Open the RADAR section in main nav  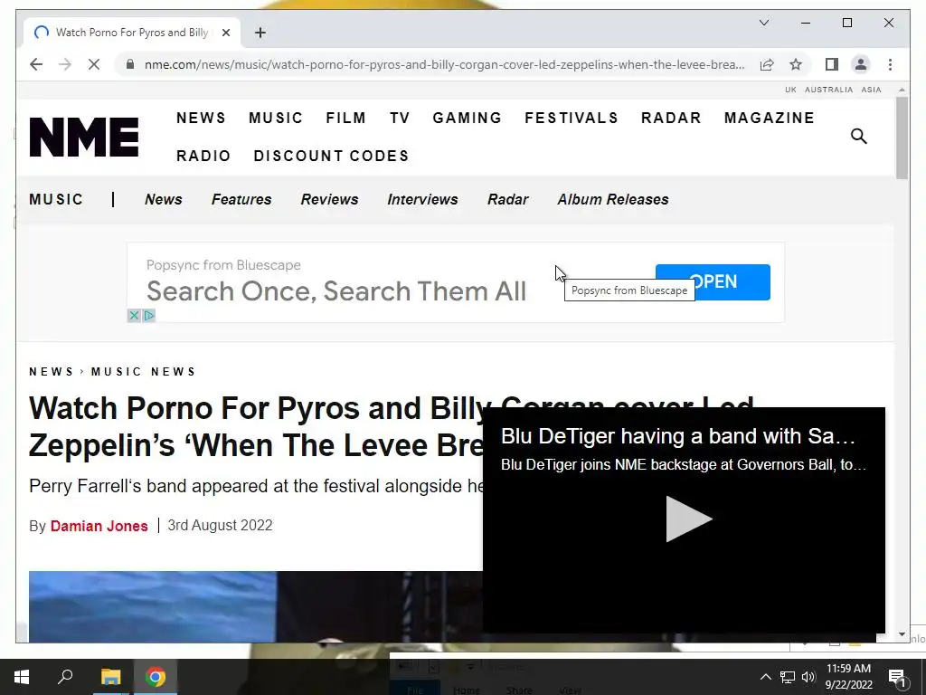pos(671,118)
